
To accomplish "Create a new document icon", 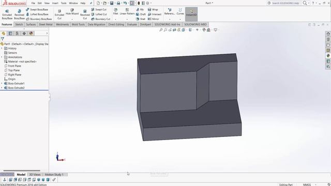I will [x=98, y=3].
